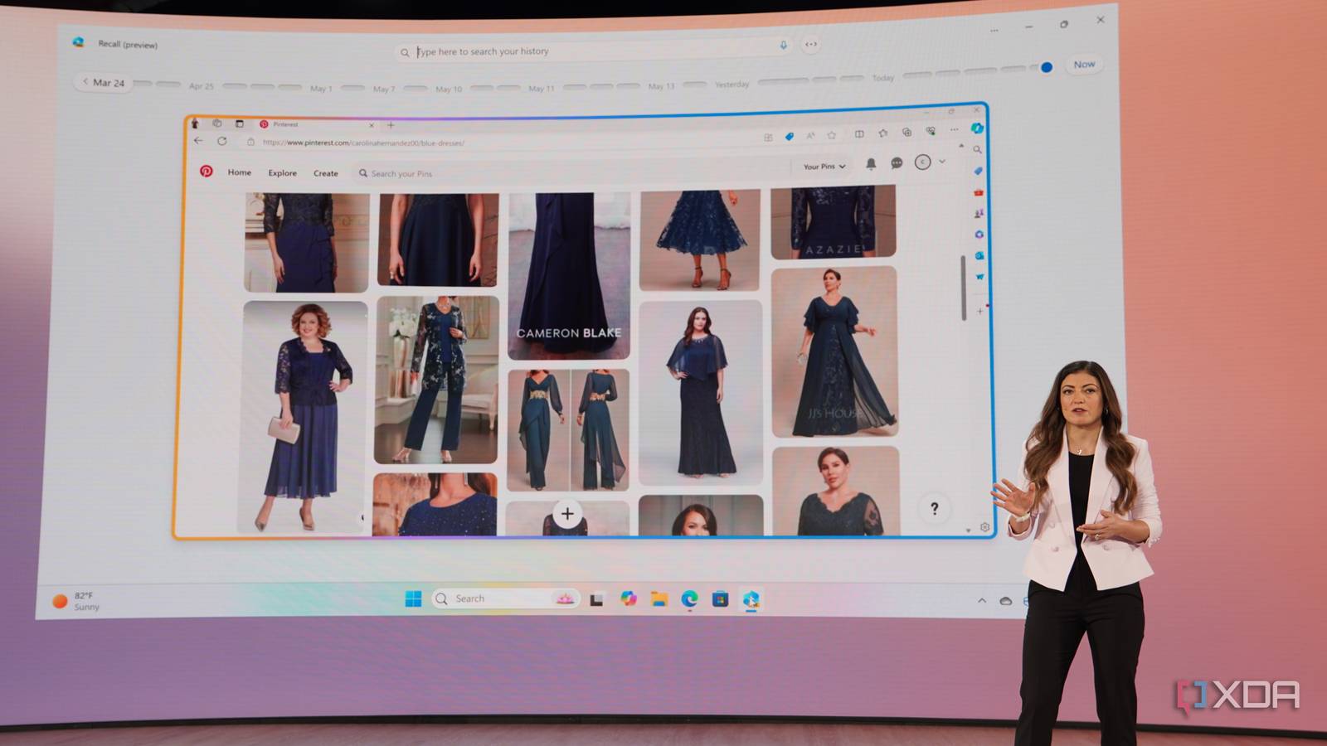
Task: Select the Yesterday timeline segment
Action: pyautogui.click(x=732, y=85)
